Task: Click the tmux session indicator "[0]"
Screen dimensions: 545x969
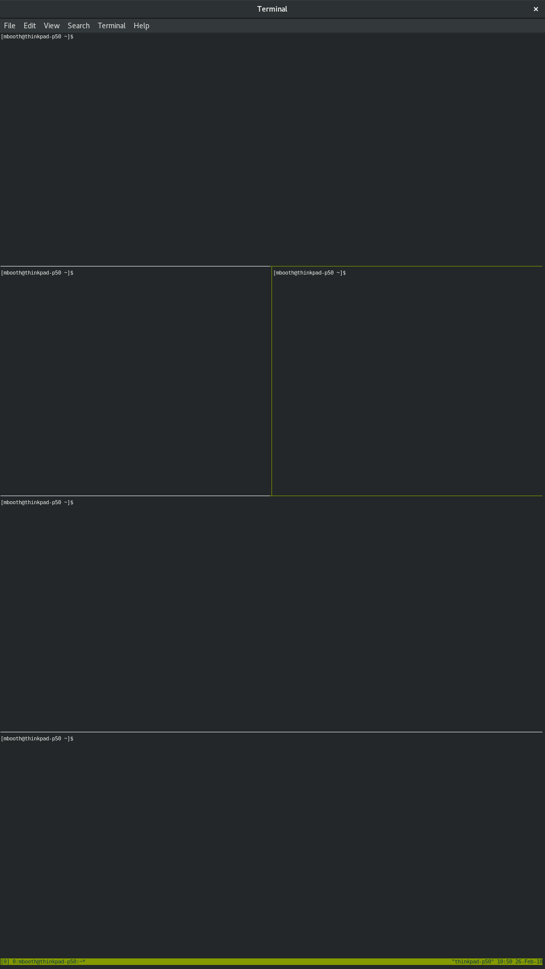Action: point(5,962)
